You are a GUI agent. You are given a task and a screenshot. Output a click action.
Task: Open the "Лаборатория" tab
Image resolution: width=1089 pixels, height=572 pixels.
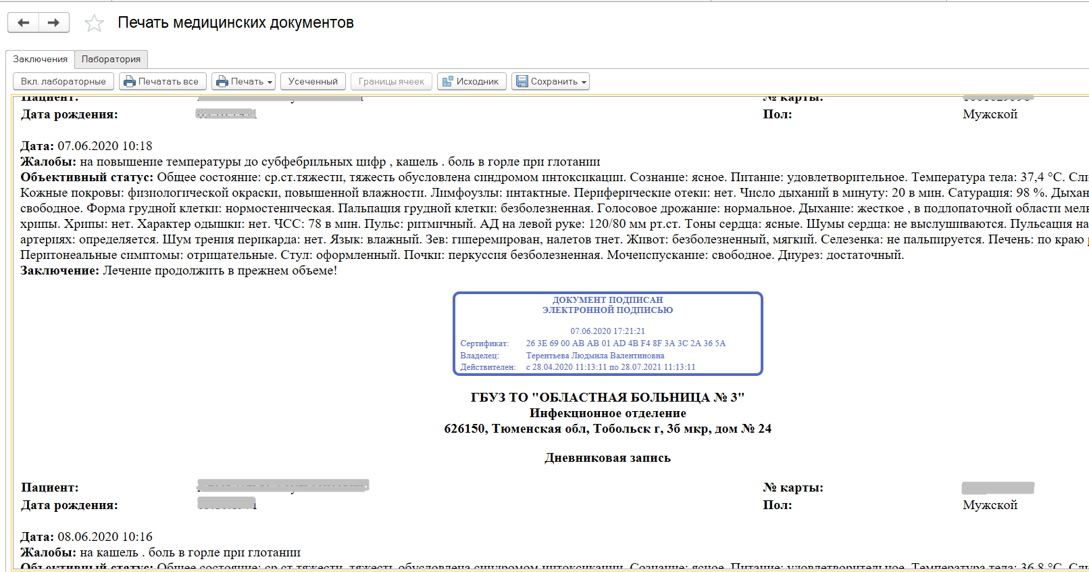coord(111,59)
